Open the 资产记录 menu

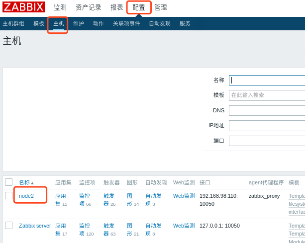click(88, 7)
